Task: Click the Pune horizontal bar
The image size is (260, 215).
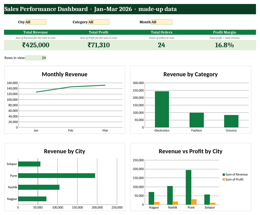Action: point(57,176)
